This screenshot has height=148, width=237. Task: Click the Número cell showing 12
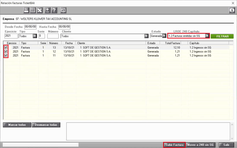54,52
